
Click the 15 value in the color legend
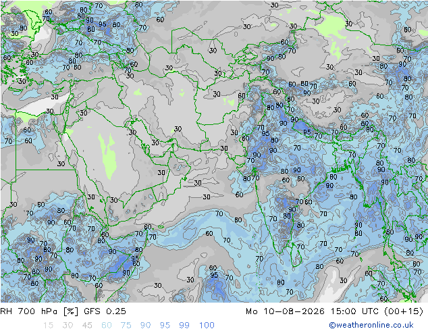[x=48, y=326]
